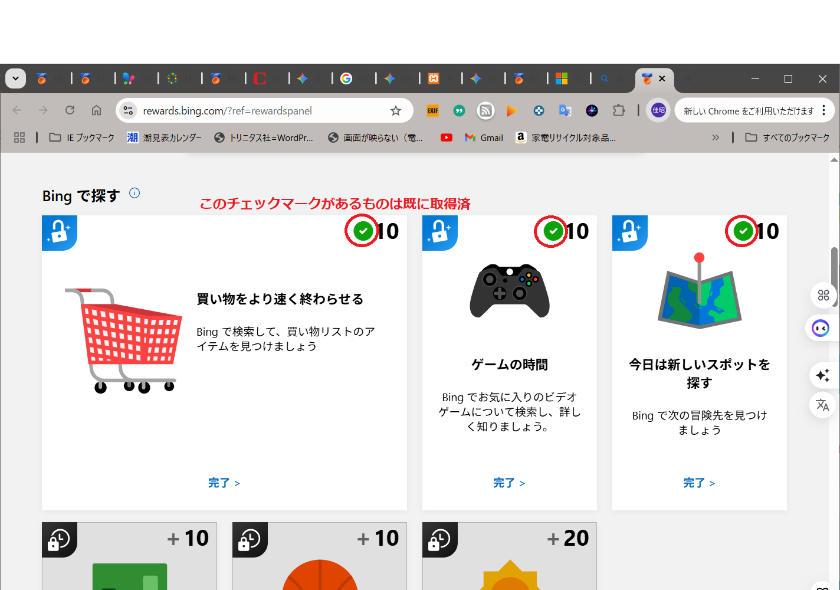840x590 pixels.
Task: Click 完了 link on ゲームの時間 card
Action: [509, 483]
